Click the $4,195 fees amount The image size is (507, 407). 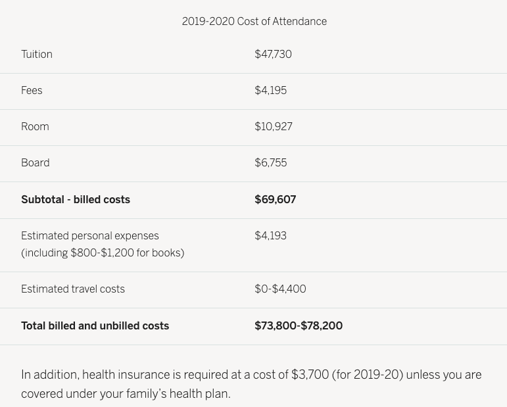270,91
